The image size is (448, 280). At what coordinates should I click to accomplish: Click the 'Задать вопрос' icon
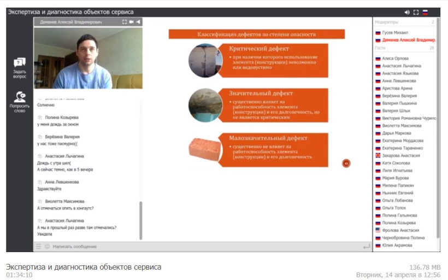[x=20, y=62]
